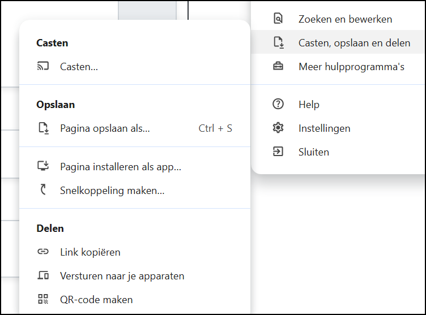
Task: Open Casten, opslaan en delen submenu
Action: [x=338, y=42]
